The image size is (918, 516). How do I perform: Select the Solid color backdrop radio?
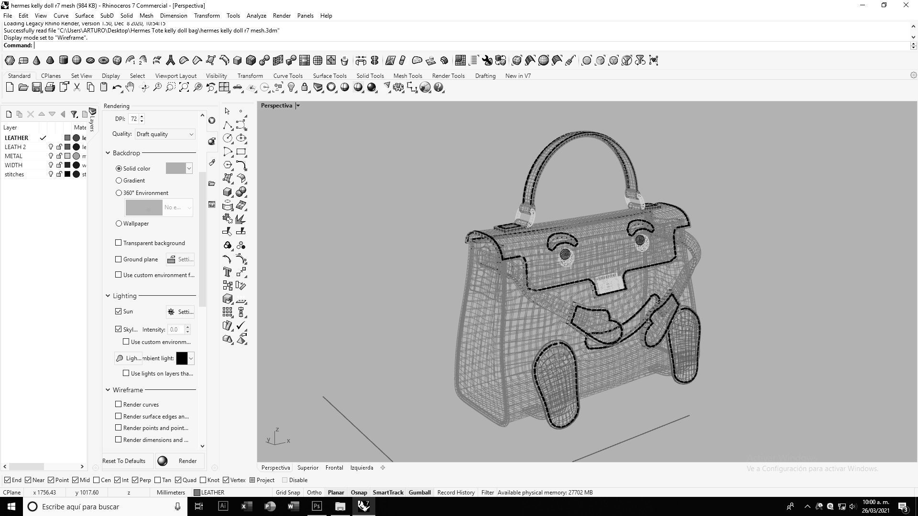click(119, 169)
